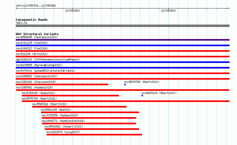This screenshot has width=237, height=145.
Task: Open dgv924e214 (1000GenomesConsortiumPhase3) label
Action: [x=48, y=59]
